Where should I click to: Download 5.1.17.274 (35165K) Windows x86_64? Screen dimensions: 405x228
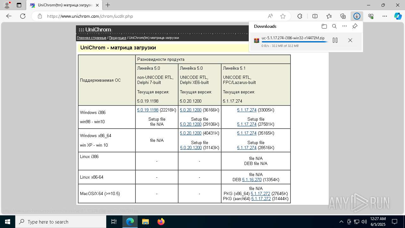coord(247,133)
